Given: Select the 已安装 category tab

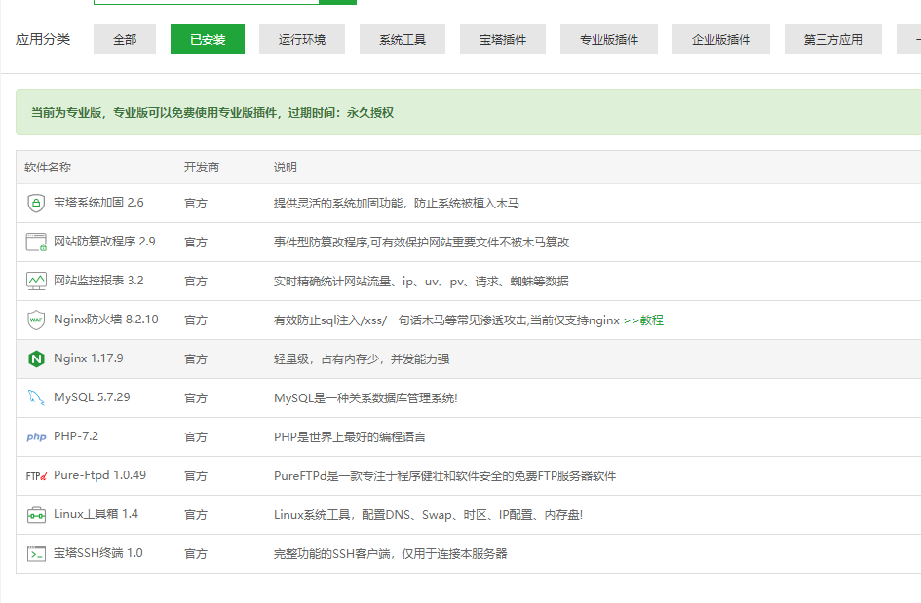Looking at the screenshot, I should 208,39.
